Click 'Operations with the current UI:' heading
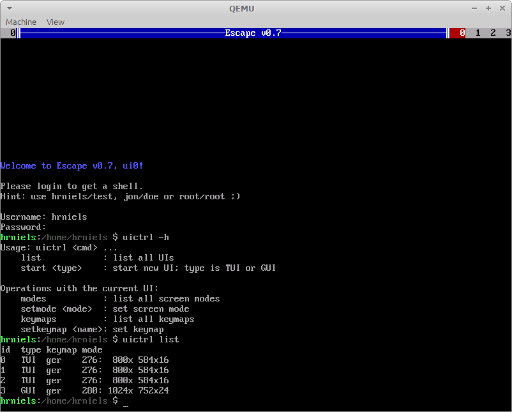 79,289
